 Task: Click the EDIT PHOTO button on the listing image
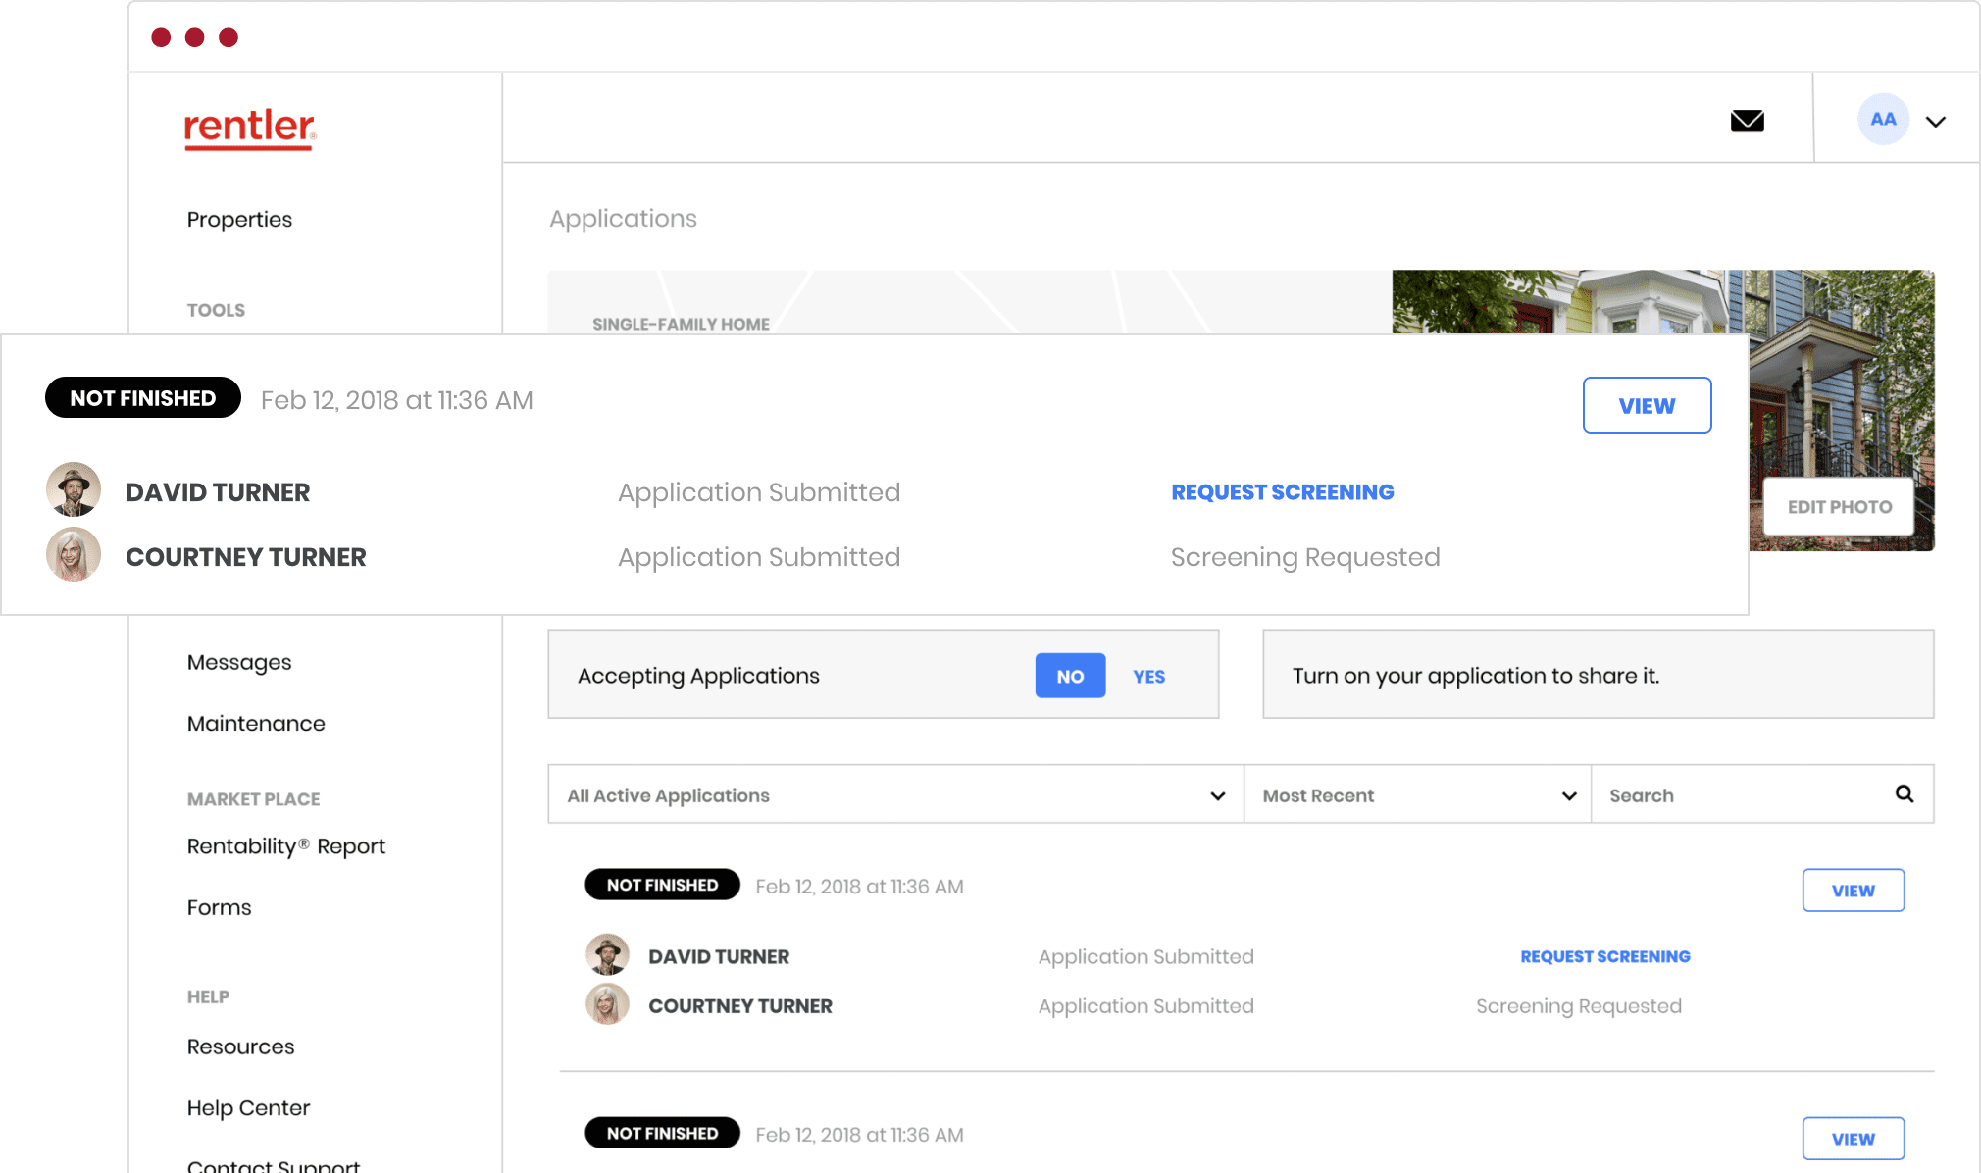coord(1838,506)
